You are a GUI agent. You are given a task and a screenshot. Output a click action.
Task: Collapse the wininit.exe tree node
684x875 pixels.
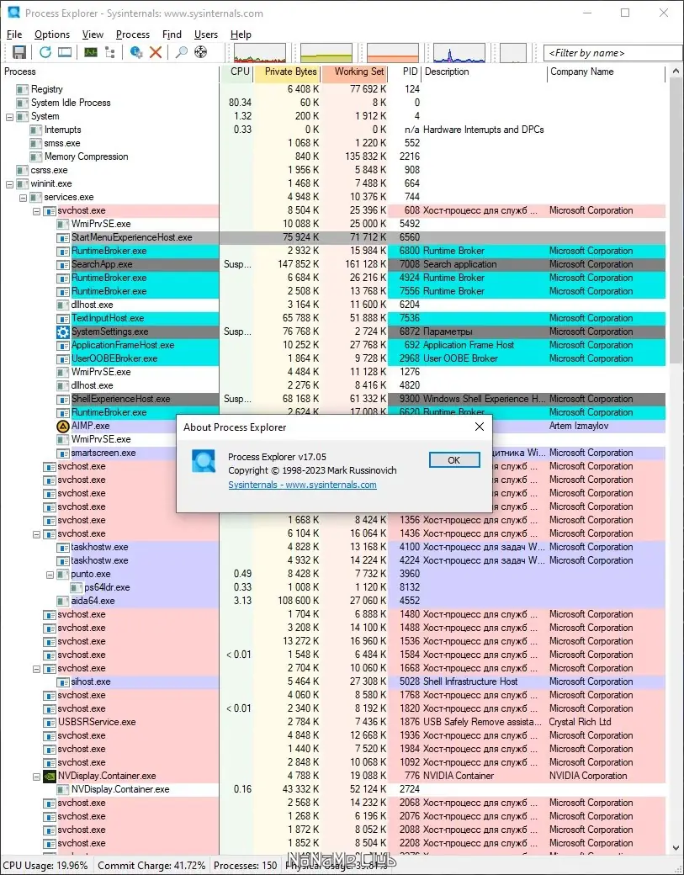tap(9, 183)
